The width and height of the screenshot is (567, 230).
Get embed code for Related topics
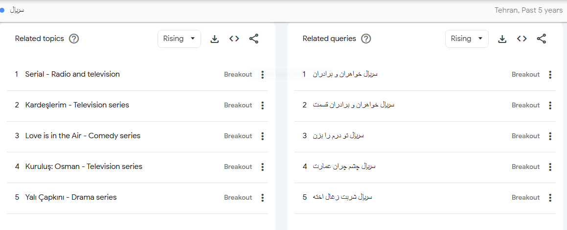234,39
